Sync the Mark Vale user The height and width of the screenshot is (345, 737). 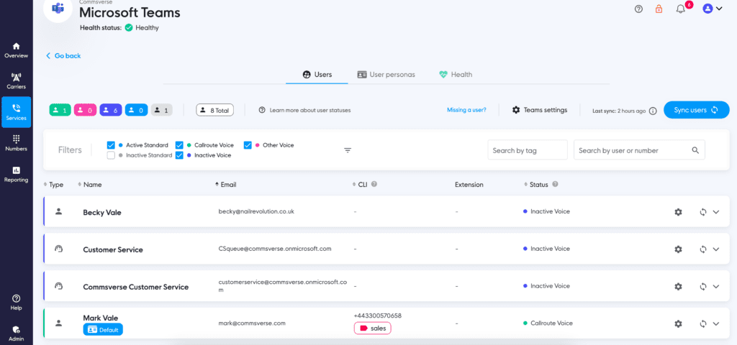coord(703,323)
